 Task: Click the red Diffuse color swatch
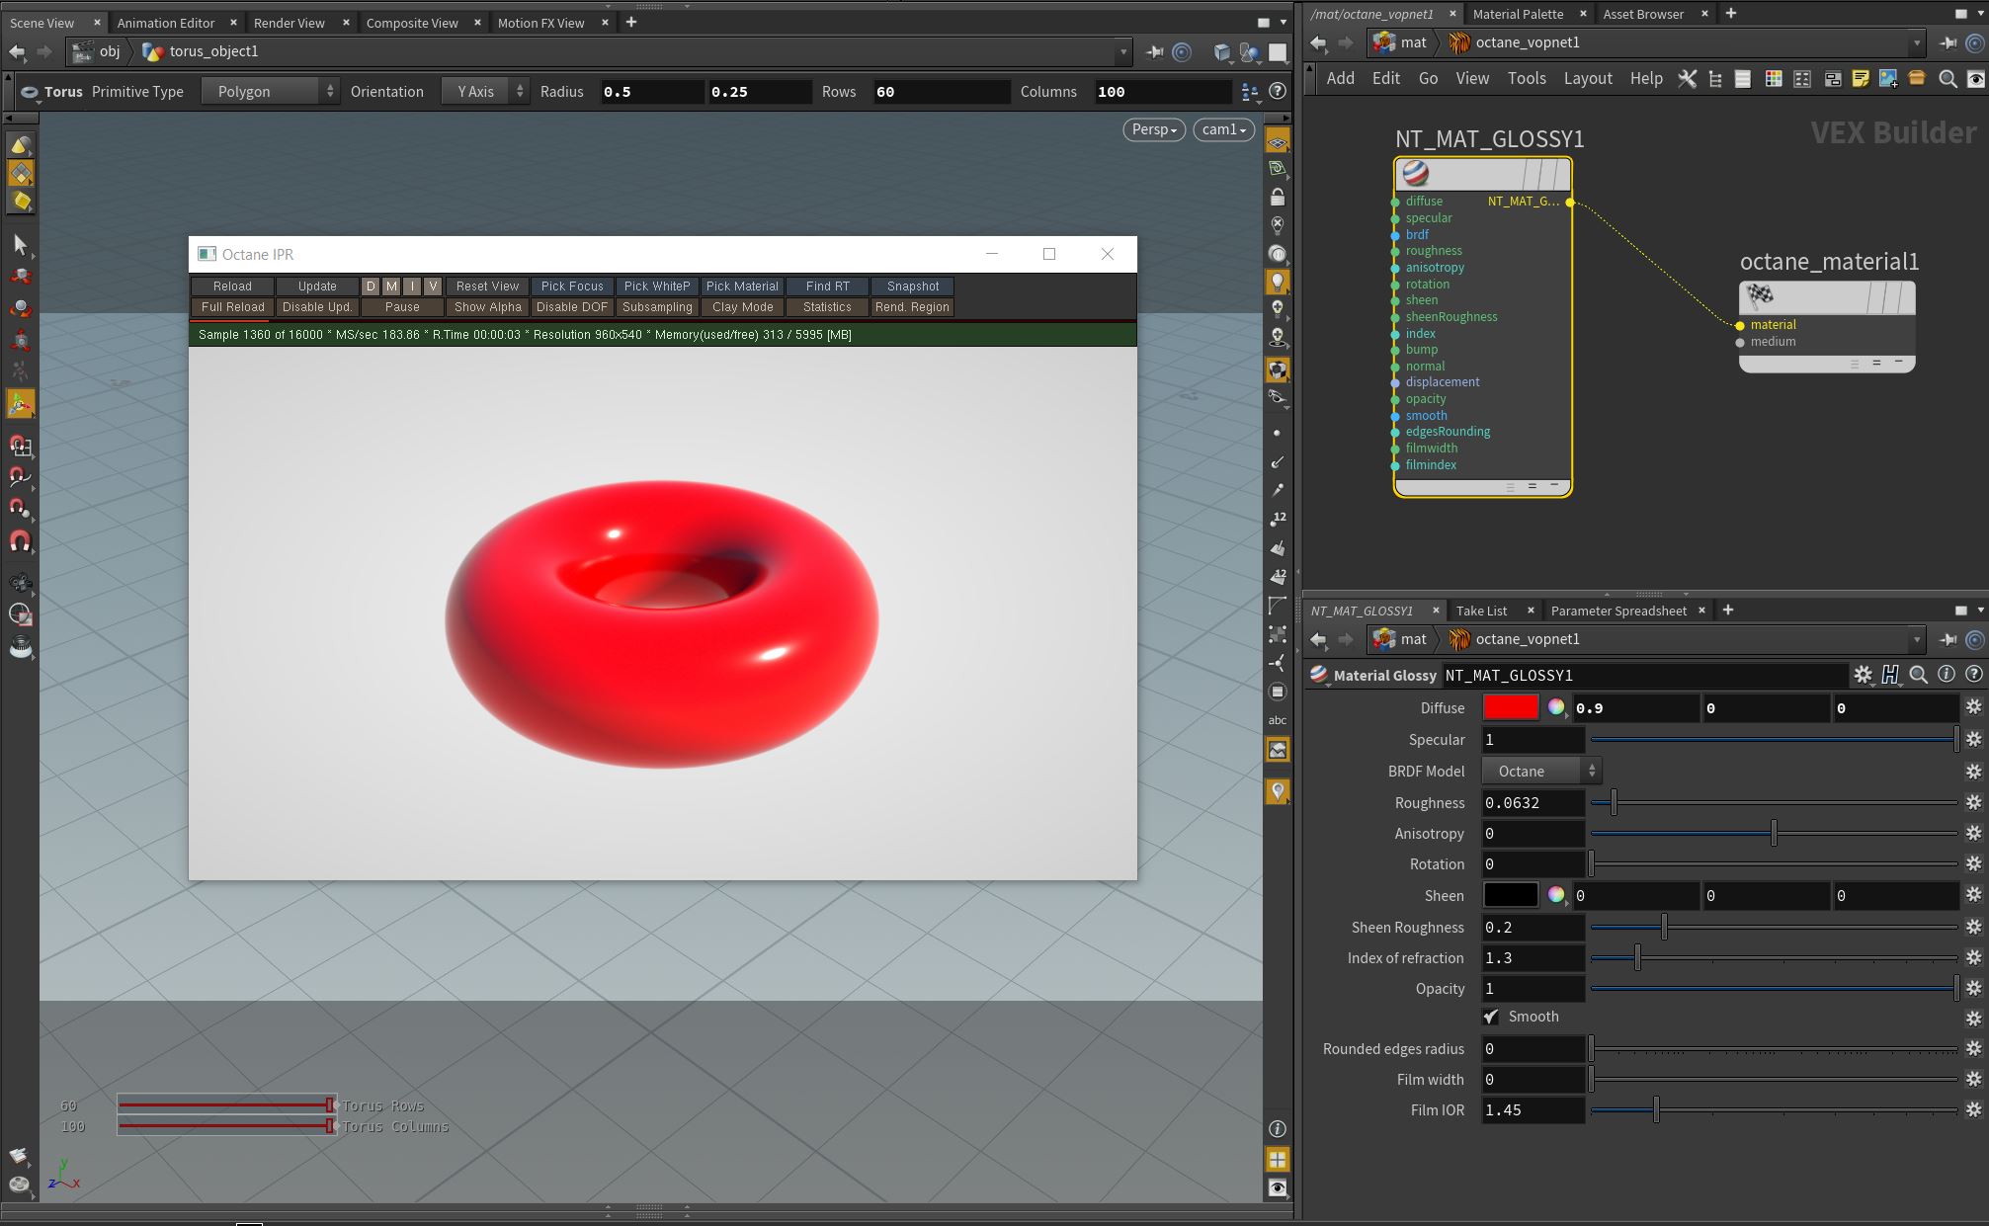[x=1510, y=707]
